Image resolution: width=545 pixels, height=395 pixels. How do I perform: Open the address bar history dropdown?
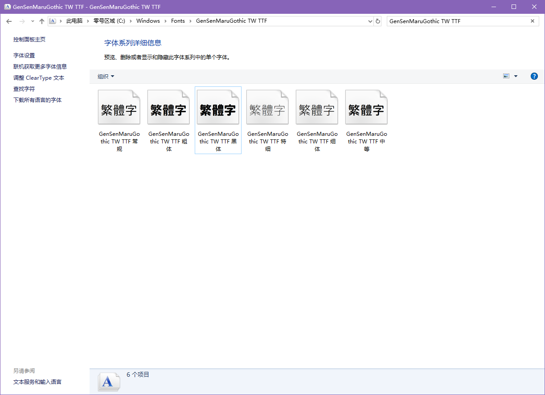(370, 21)
